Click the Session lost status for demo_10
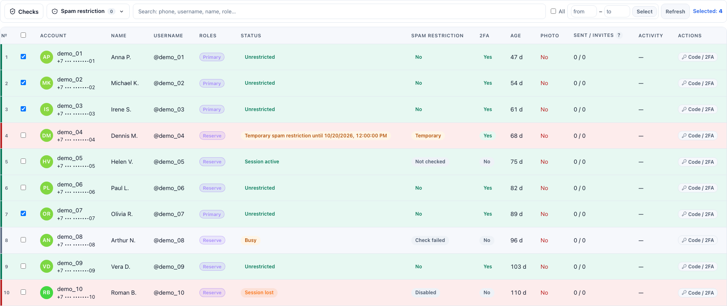 tap(259, 293)
